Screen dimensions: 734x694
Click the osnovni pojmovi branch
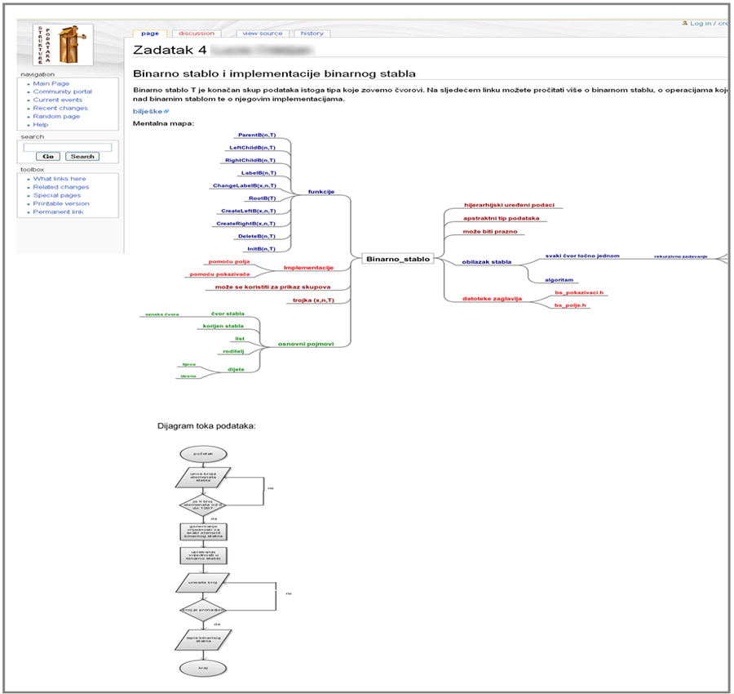(x=306, y=344)
